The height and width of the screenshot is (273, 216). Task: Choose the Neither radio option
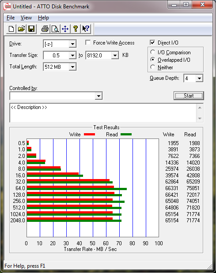point(152,67)
